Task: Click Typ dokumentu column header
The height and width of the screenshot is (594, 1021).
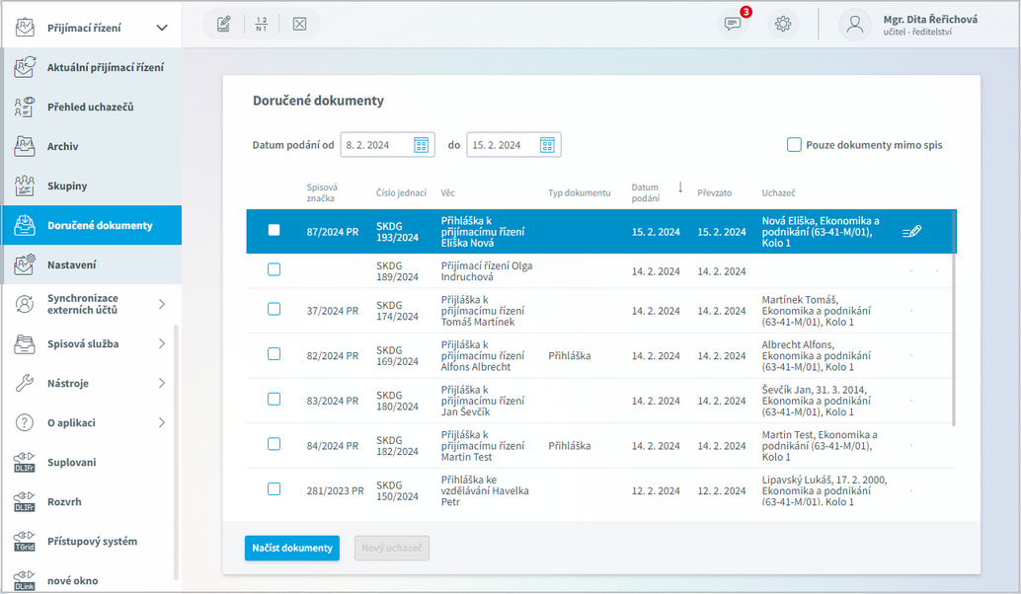Action: 579,192
